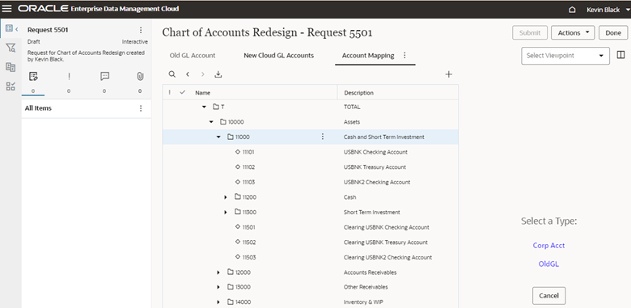Select the Account Mapping tab
The width and height of the screenshot is (631, 308).
point(368,56)
